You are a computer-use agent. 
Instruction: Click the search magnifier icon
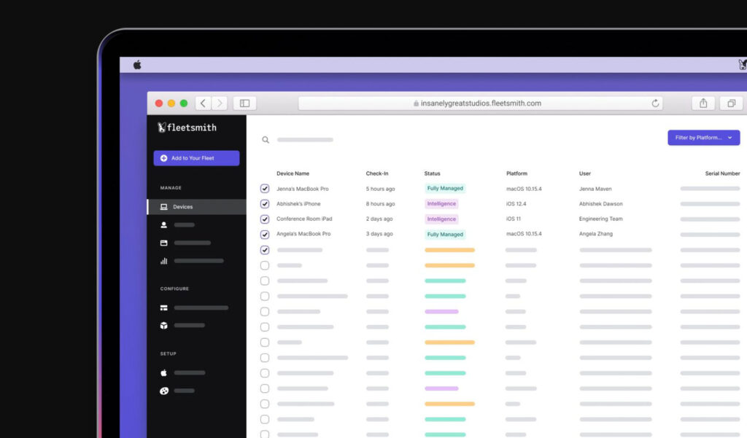point(266,140)
